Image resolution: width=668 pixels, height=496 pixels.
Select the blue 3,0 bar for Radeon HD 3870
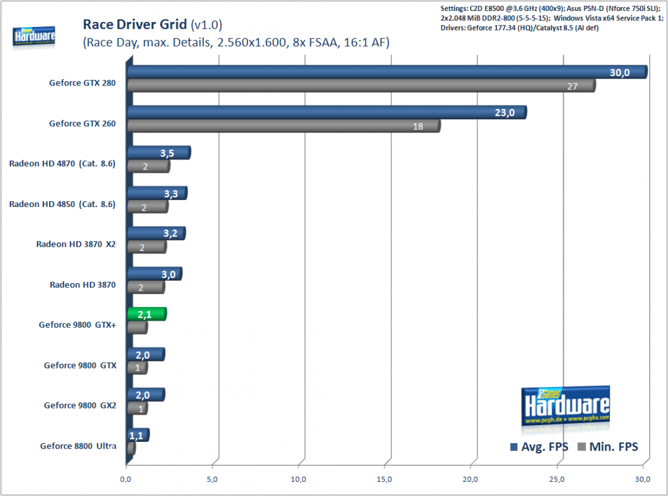[154, 274]
